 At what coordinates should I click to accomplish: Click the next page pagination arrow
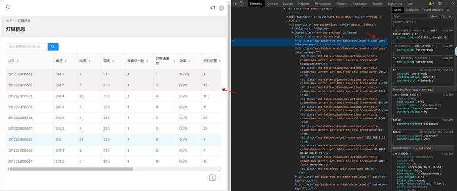[218, 178]
